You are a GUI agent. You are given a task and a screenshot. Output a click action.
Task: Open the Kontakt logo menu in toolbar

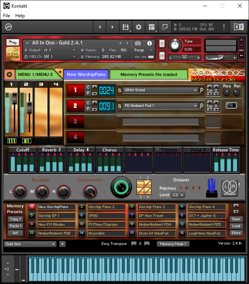(x=8, y=27)
